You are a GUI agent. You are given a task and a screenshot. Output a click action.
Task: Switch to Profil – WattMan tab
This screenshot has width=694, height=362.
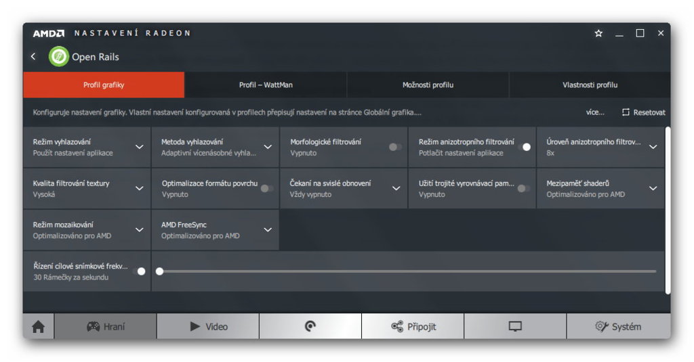(266, 85)
